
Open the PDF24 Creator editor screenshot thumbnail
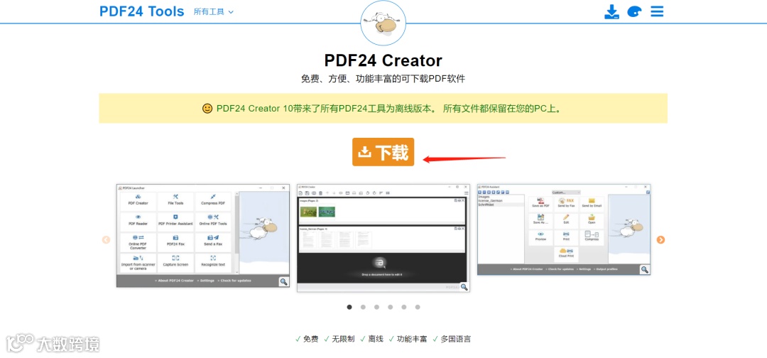tap(383, 238)
